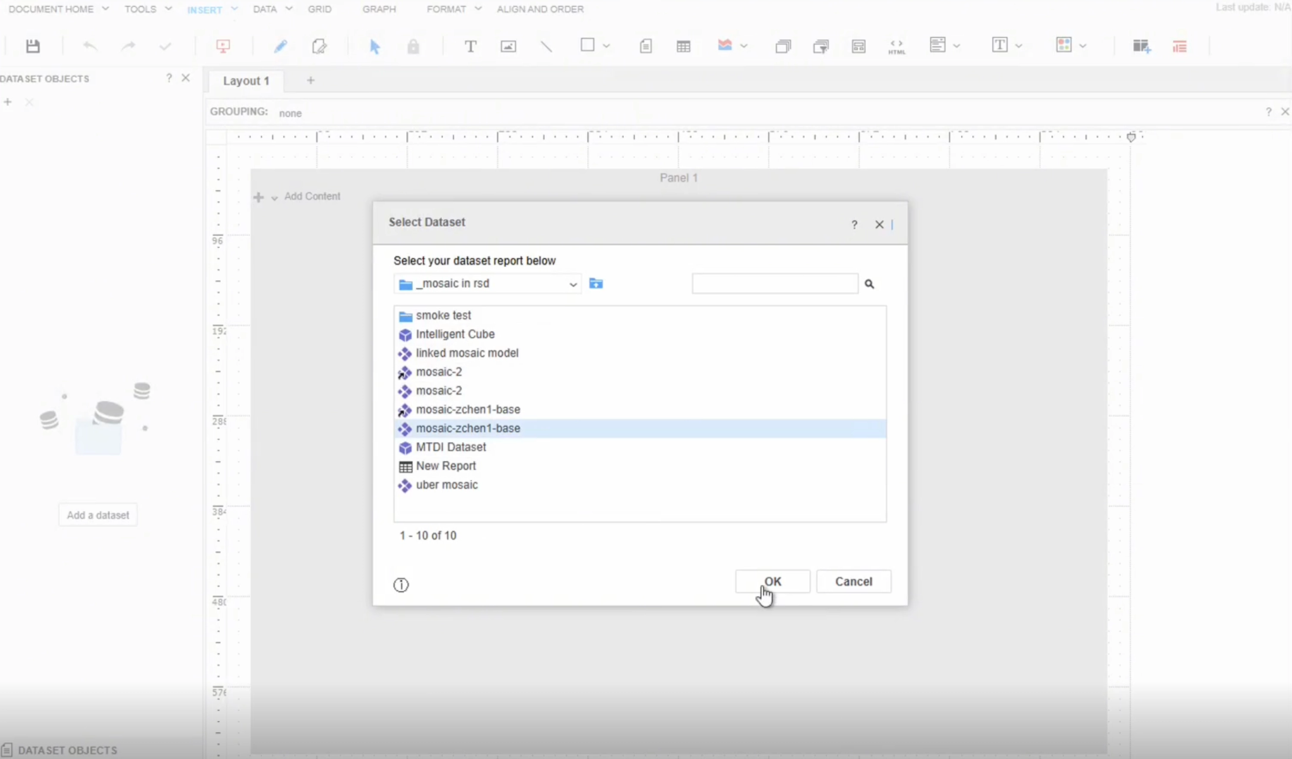The height and width of the screenshot is (759, 1292).
Task: Expand the shape rectangle dropdown arrow
Action: (606, 46)
